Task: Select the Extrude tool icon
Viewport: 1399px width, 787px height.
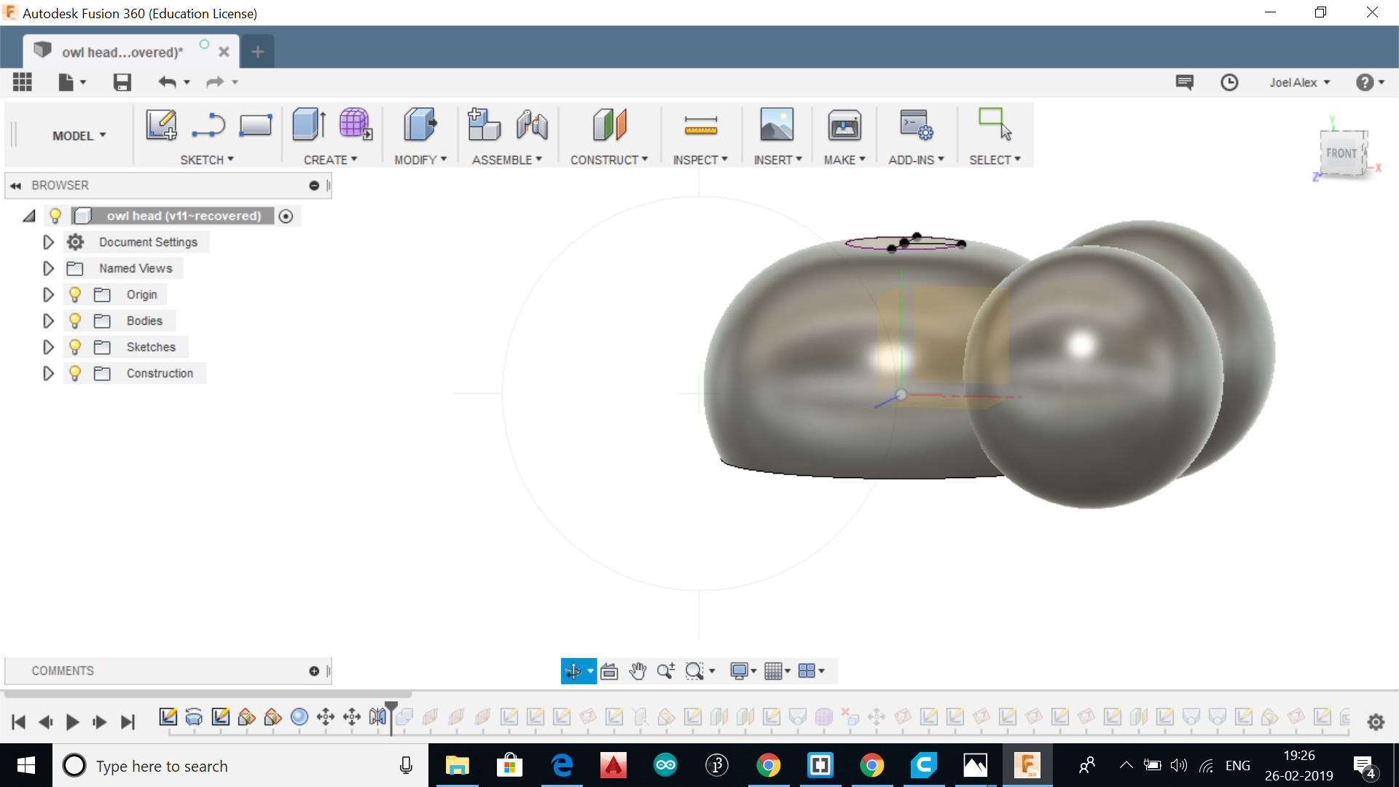Action: (x=309, y=125)
